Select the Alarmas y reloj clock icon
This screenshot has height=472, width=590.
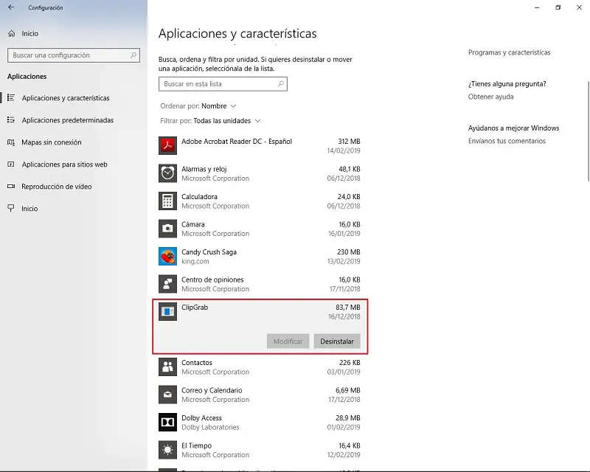168,173
